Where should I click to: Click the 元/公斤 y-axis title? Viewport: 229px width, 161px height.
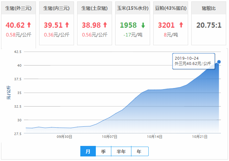click(x=9, y=93)
